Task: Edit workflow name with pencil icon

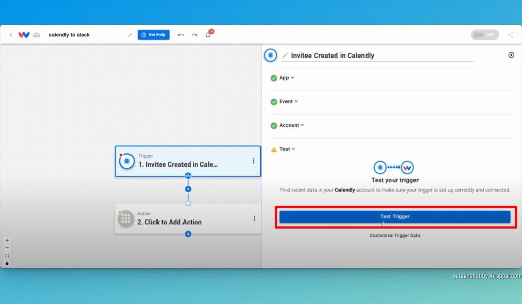Action: [x=130, y=35]
